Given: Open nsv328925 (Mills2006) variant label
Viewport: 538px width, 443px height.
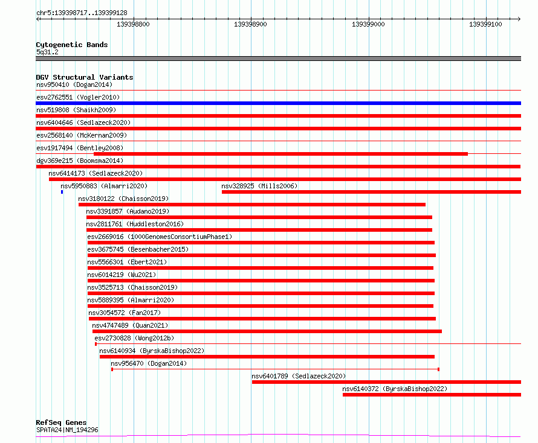Looking at the screenshot, I should pos(259,186).
